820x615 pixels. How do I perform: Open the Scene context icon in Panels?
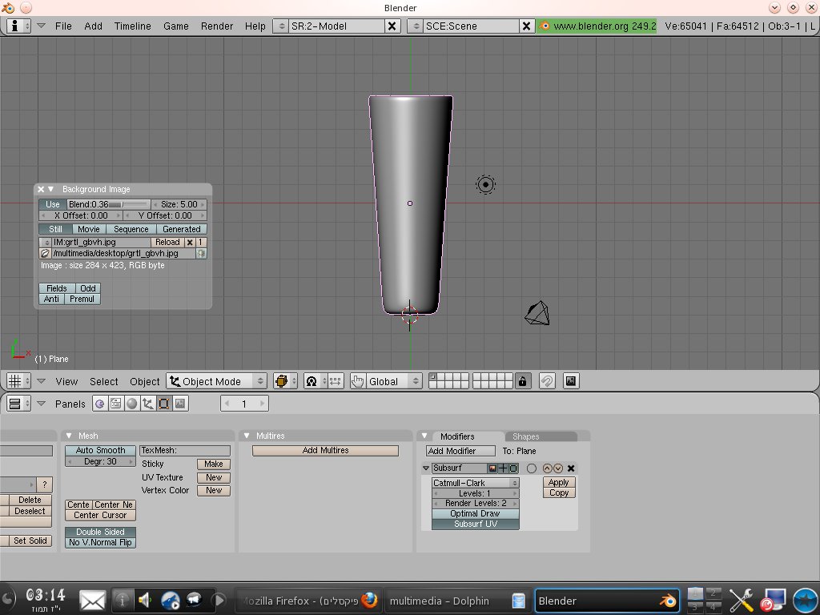pyautogui.click(x=179, y=404)
